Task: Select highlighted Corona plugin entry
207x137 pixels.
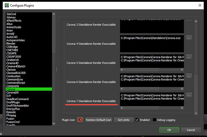Action: coord(29,89)
